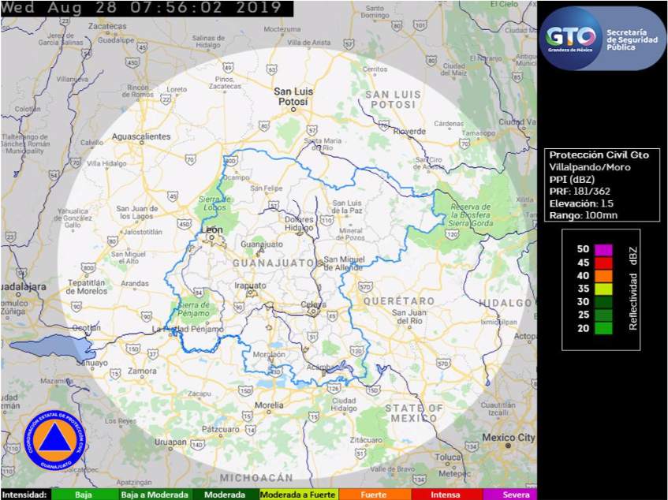Click the Pátzcuaro town label
668x500 pixels.
[222, 429]
